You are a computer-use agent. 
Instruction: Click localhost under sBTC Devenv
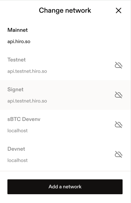click(x=18, y=131)
